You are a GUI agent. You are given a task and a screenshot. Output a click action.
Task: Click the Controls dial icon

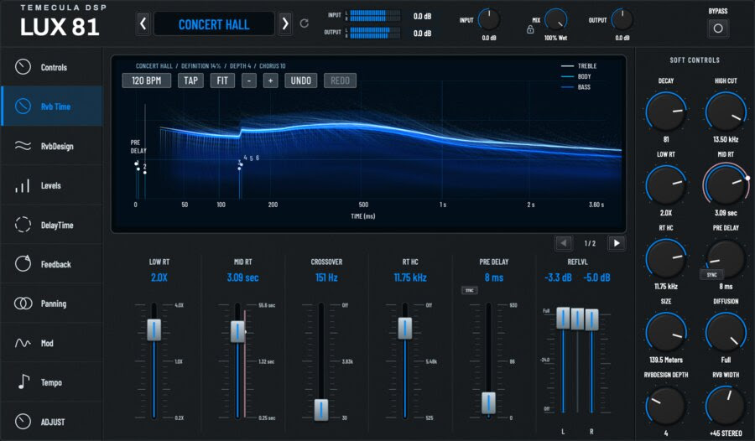[23, 67]
